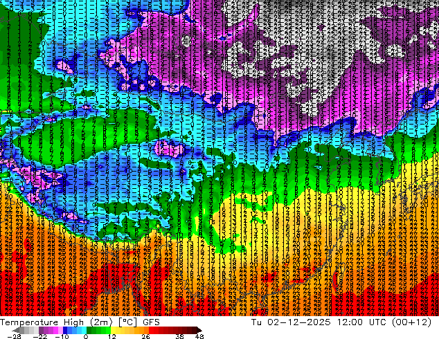Viewport: 439px width, 339px height.
Task: Click the '38' scale label
Action: click(x=180, y=336)
